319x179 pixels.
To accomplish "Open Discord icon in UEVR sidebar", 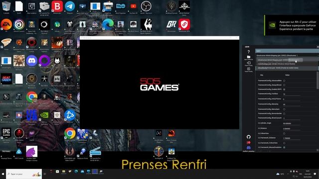I will [248, 148].
